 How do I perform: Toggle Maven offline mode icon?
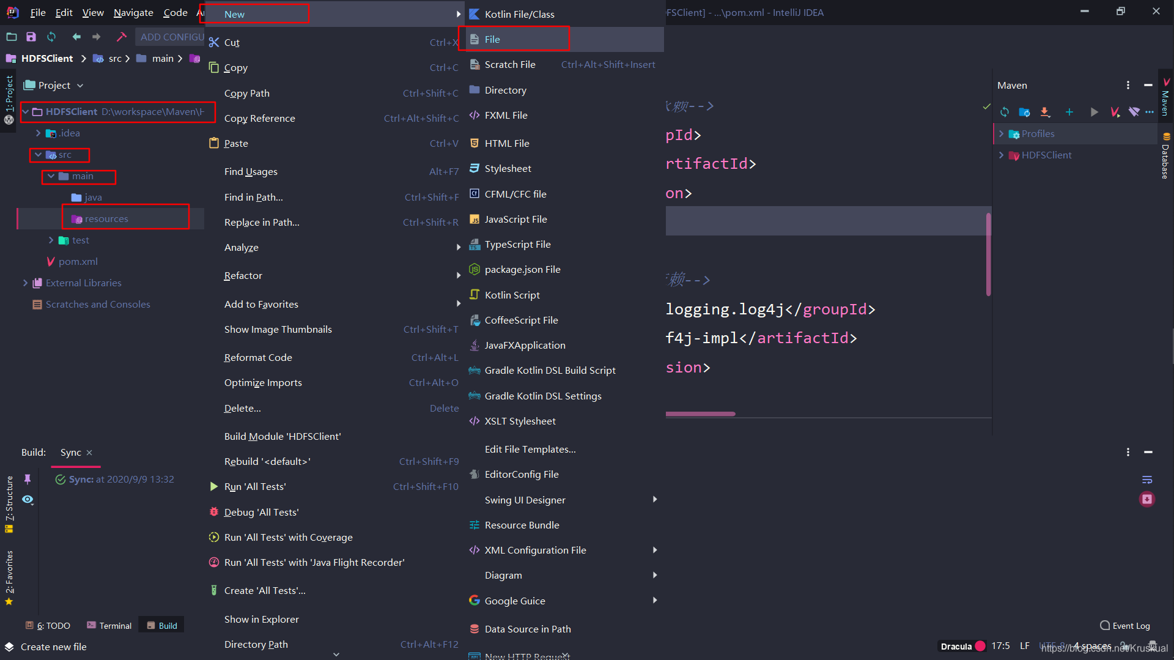pos(1134,112)
